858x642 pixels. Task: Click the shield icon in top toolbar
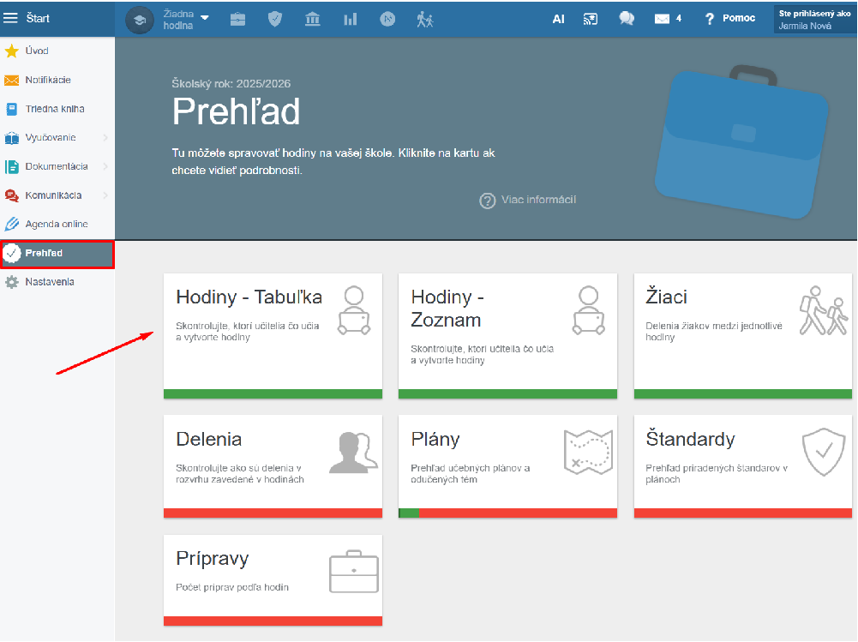(275, 19)
